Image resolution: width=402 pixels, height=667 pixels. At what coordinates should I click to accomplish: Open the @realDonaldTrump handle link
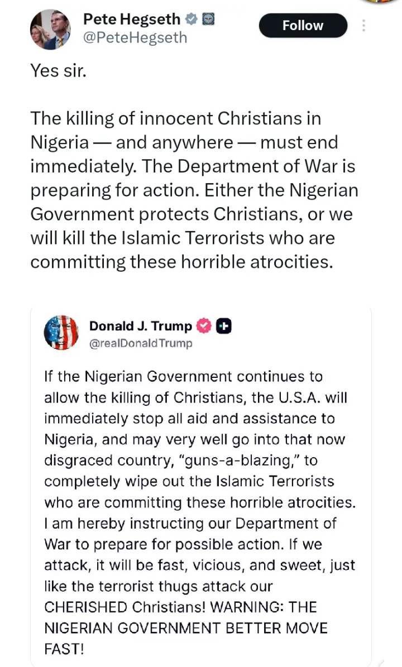tap(140, 343)
